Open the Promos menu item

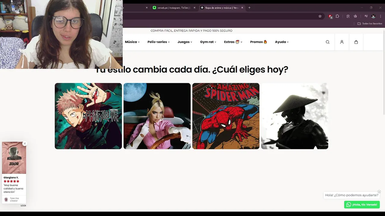coord(259,42)
